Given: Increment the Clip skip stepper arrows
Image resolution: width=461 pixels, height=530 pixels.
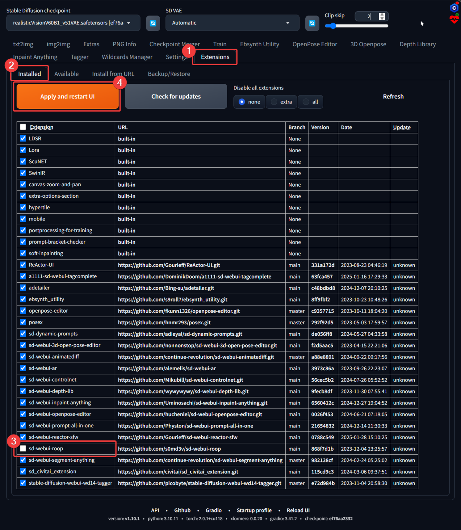Looking at the screenshot, I should (x=382, y=14).
